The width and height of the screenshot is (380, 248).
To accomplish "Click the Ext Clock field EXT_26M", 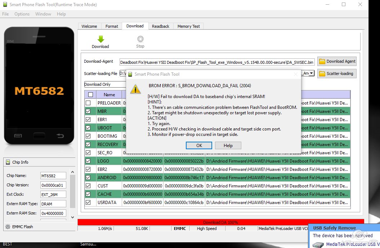I will click(x=53, y=194).
